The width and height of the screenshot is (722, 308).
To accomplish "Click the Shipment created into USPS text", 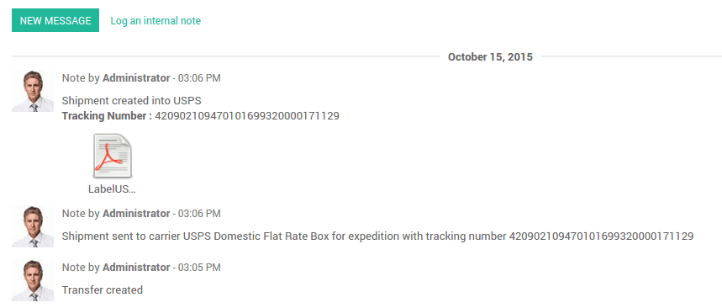I will [x=132, y=100].
